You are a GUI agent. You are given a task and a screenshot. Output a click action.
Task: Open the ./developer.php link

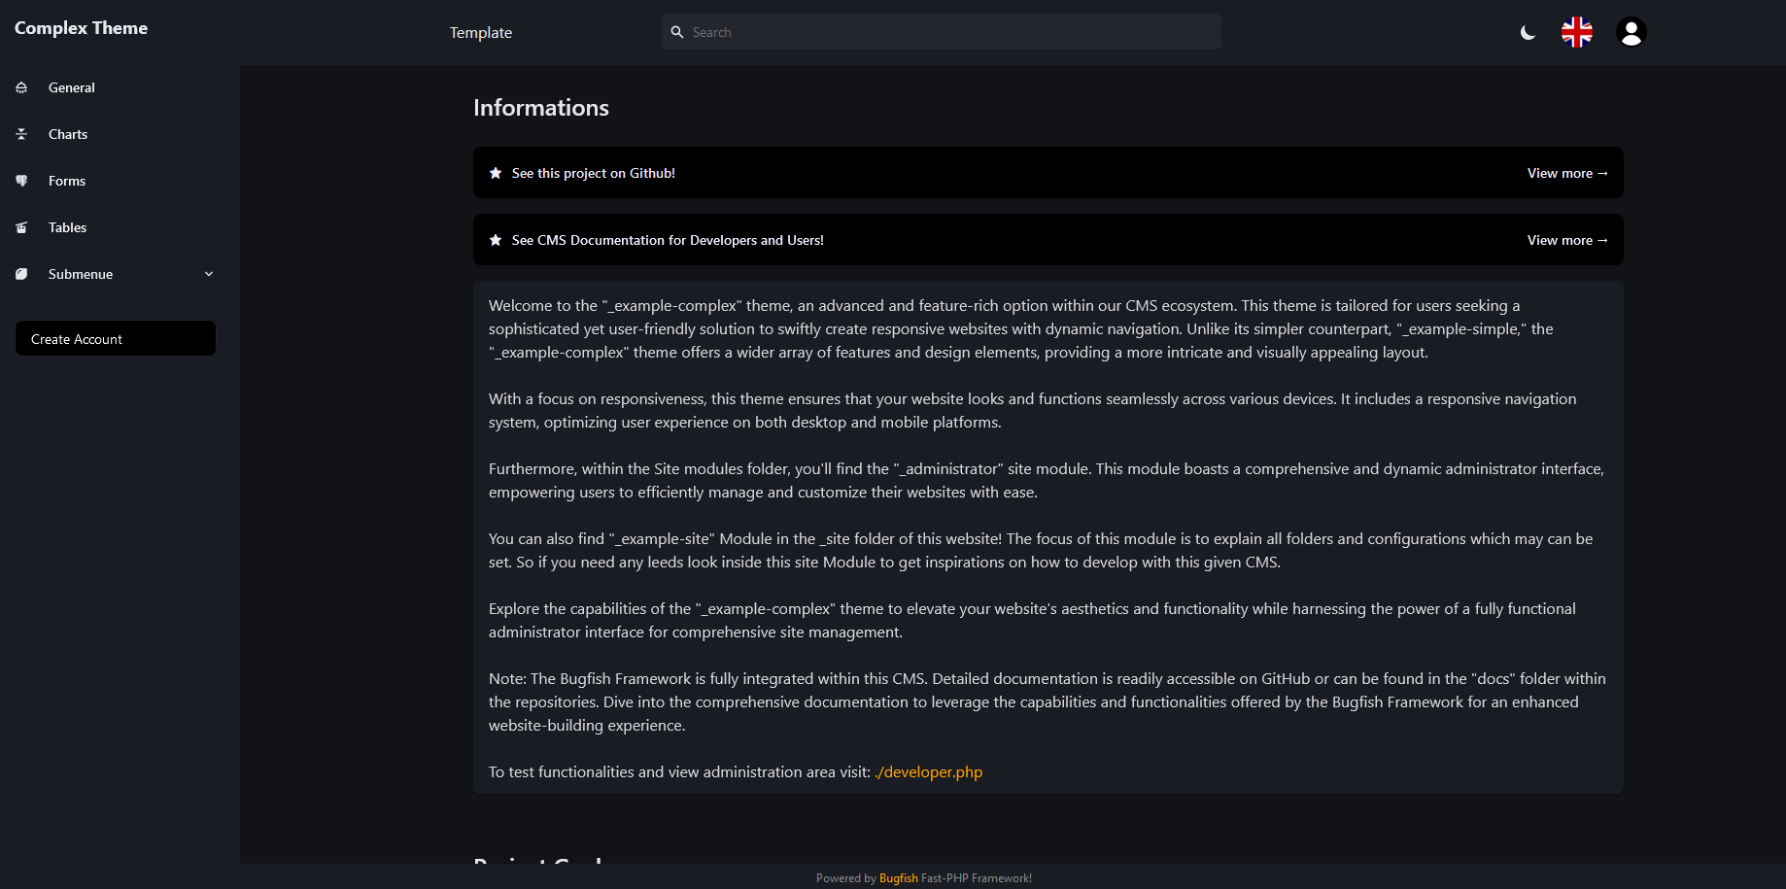click(x=928, y=771)
